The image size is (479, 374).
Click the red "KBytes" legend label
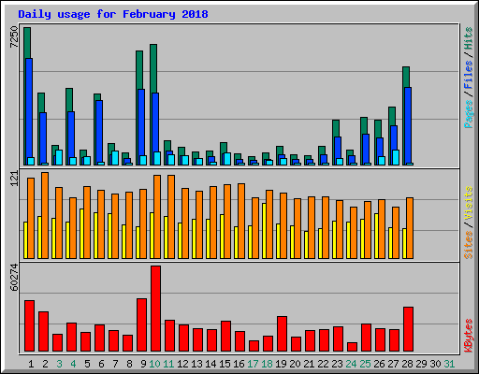468,336
